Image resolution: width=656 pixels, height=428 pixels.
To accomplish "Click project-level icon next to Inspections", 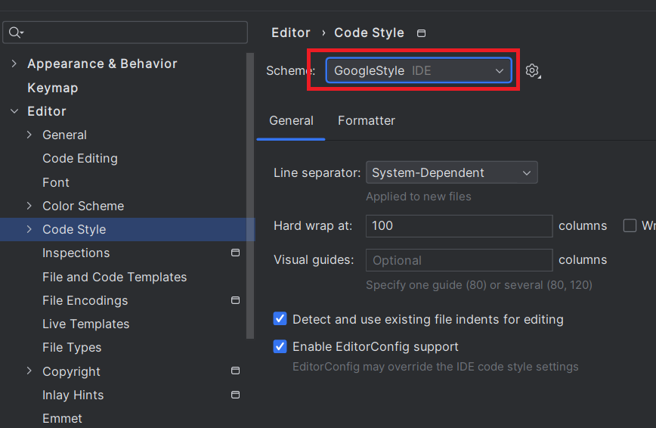I will click(x=236, y=253).
